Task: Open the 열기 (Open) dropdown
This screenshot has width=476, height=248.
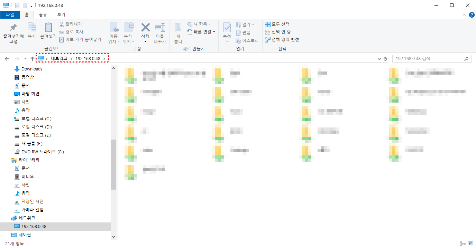Action: 245,25
